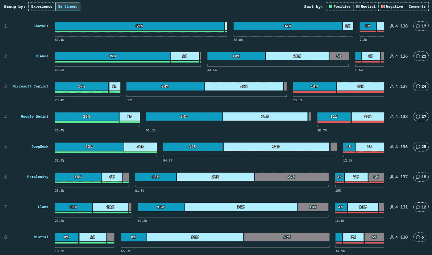Select Microsoft Copilot's 15% negative bar segment

pos(361,87)
